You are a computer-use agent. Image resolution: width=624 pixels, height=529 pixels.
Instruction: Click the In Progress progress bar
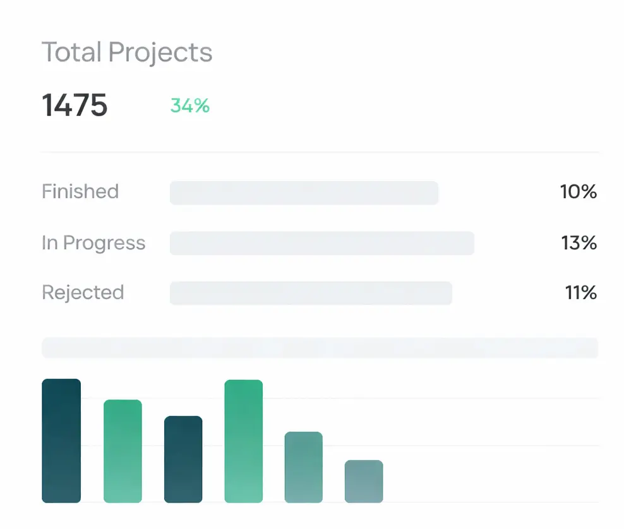click(321, 243)
